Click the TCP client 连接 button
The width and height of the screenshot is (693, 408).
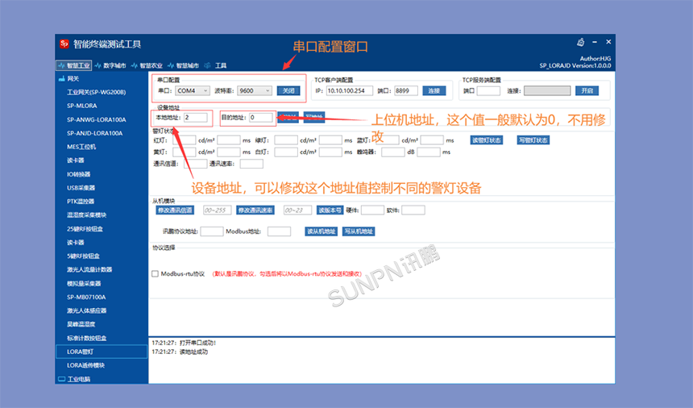tap(434, 90)
